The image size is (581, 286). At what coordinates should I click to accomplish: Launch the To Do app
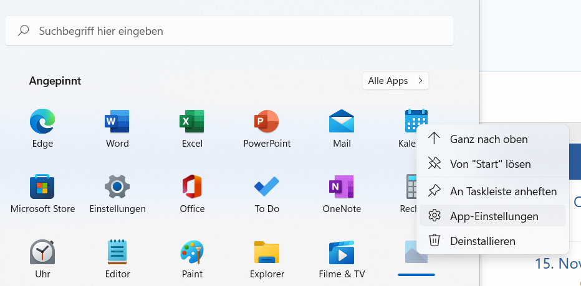pos(267,193)
